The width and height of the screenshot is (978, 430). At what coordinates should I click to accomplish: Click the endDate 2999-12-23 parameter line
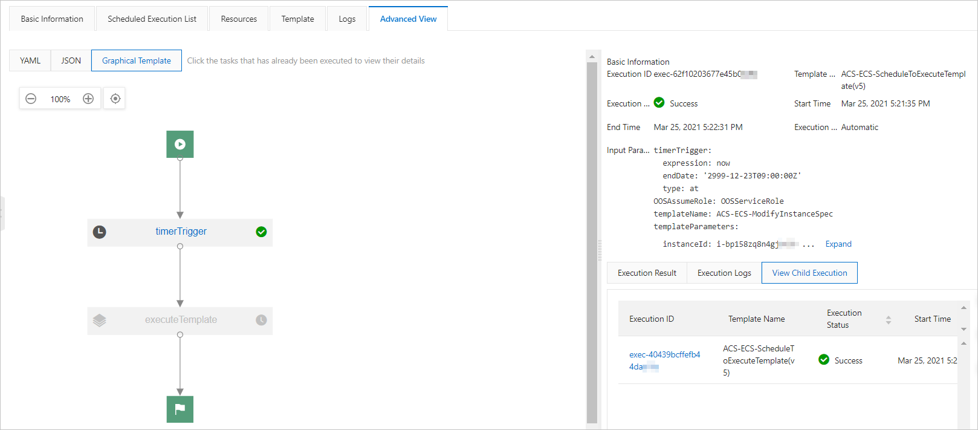click(732, 175)
